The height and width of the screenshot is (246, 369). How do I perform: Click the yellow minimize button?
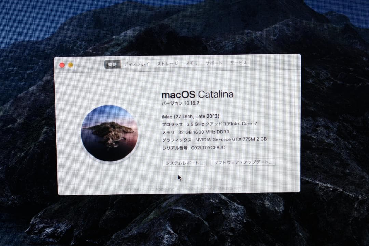point(70,64)
